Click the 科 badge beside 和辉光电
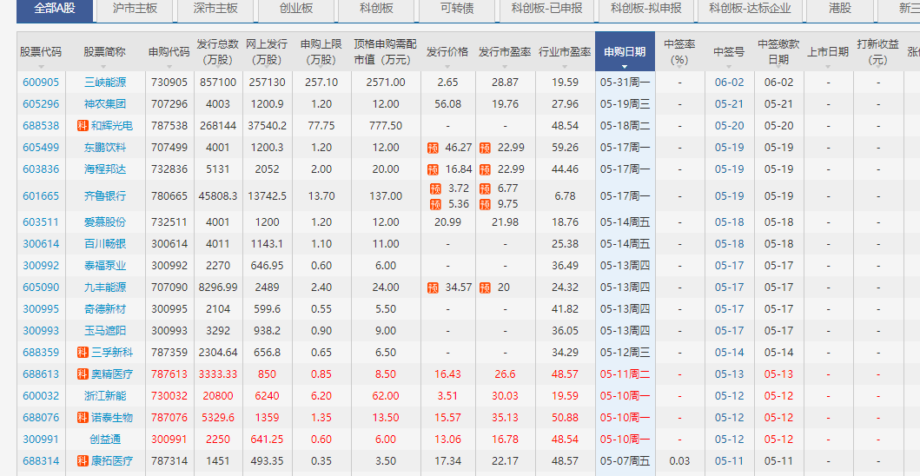Screen dimensions: 920x476 coord(83,126)
